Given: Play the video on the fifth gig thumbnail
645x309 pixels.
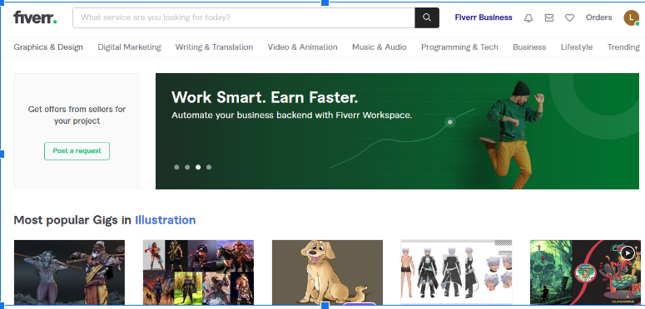Looking at the screenshot, I should (x=628, y=253).
